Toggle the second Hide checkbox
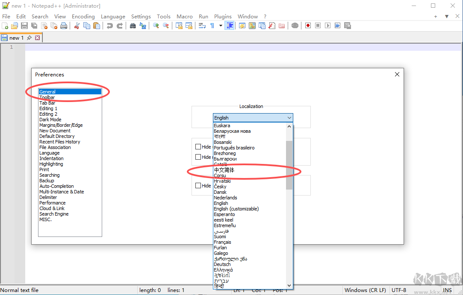 (x=198, y=157)
